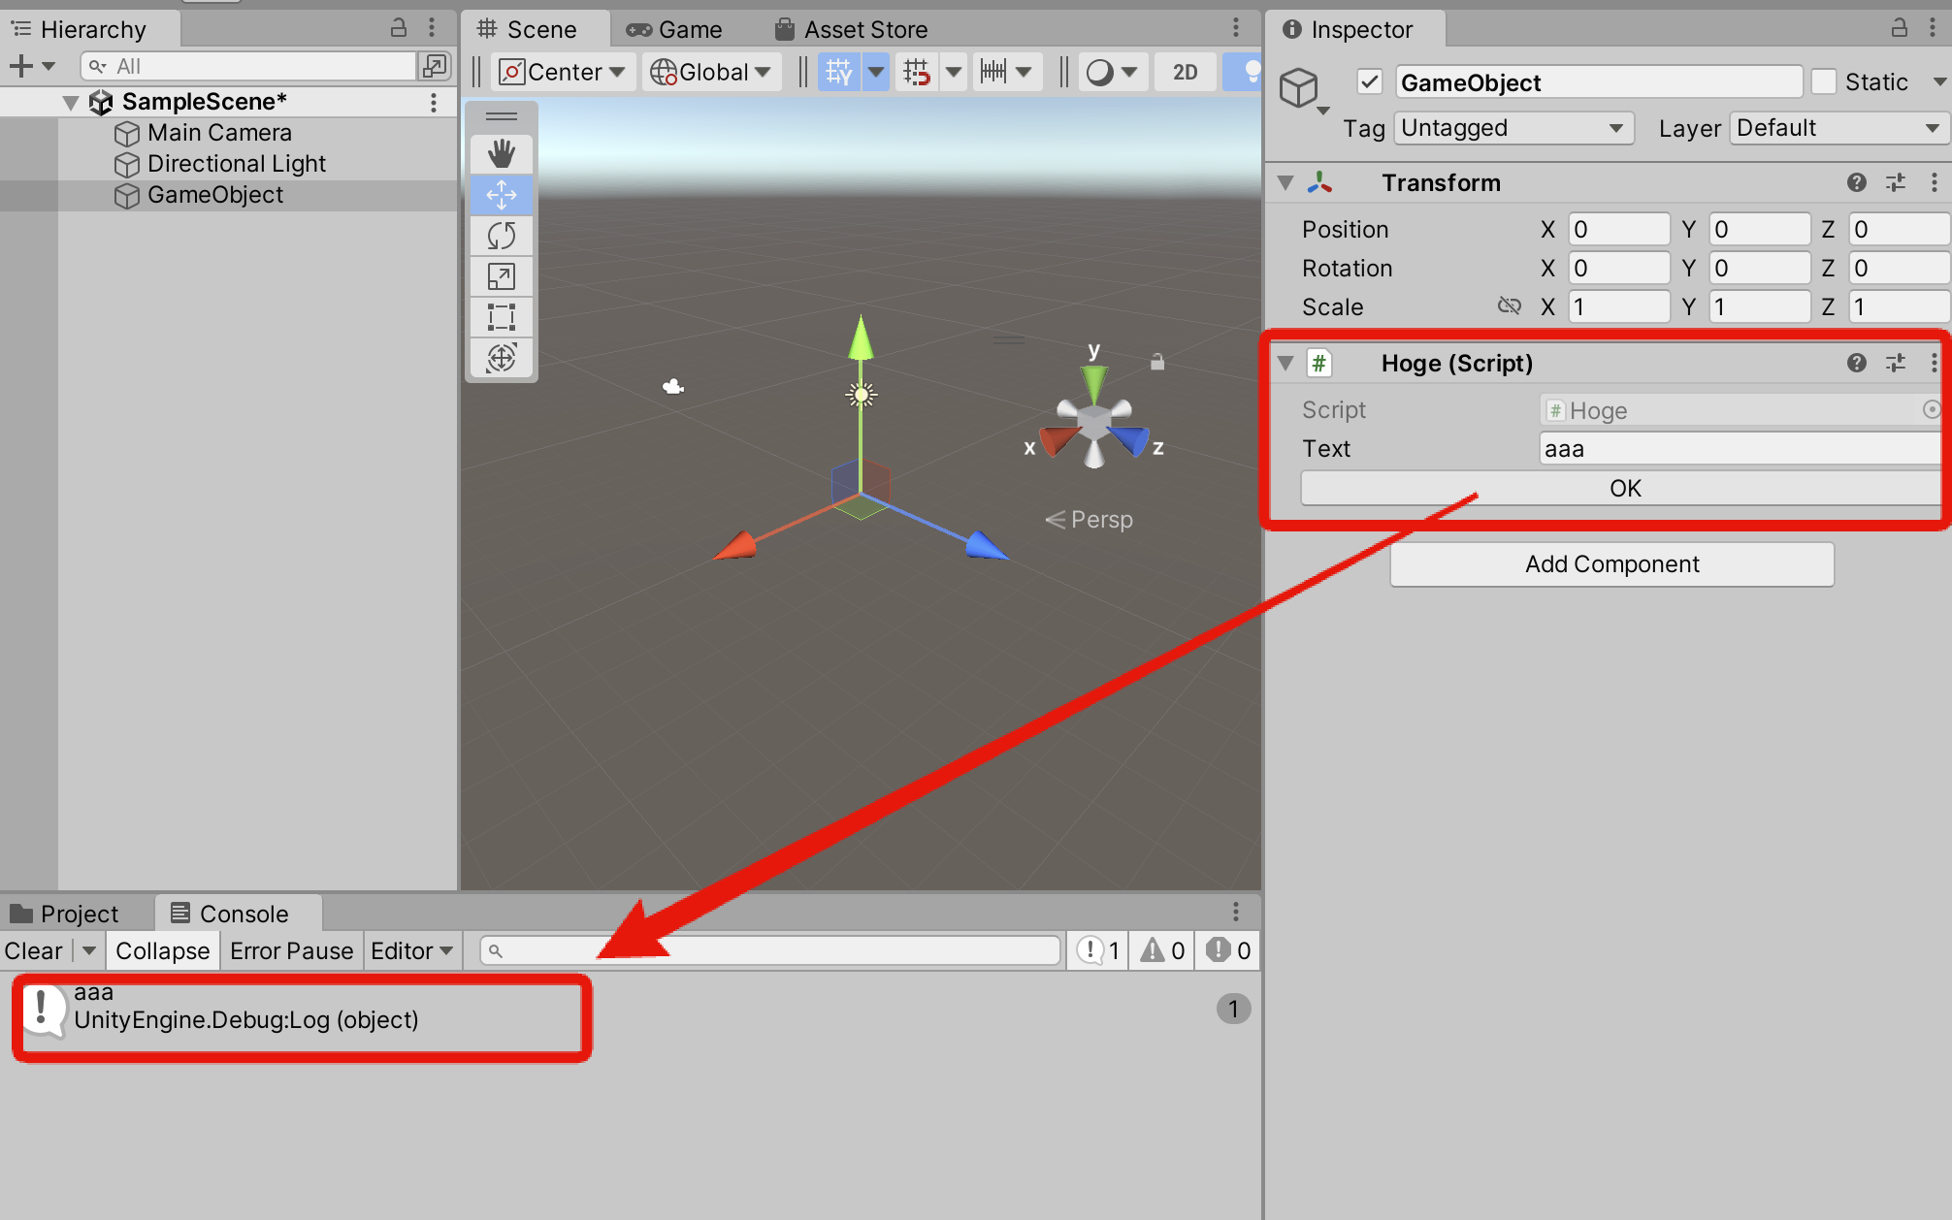The width and height of the screenshot is (1952, 1220).
Task: Click the Add Component button
Action: pos(1611,563)
